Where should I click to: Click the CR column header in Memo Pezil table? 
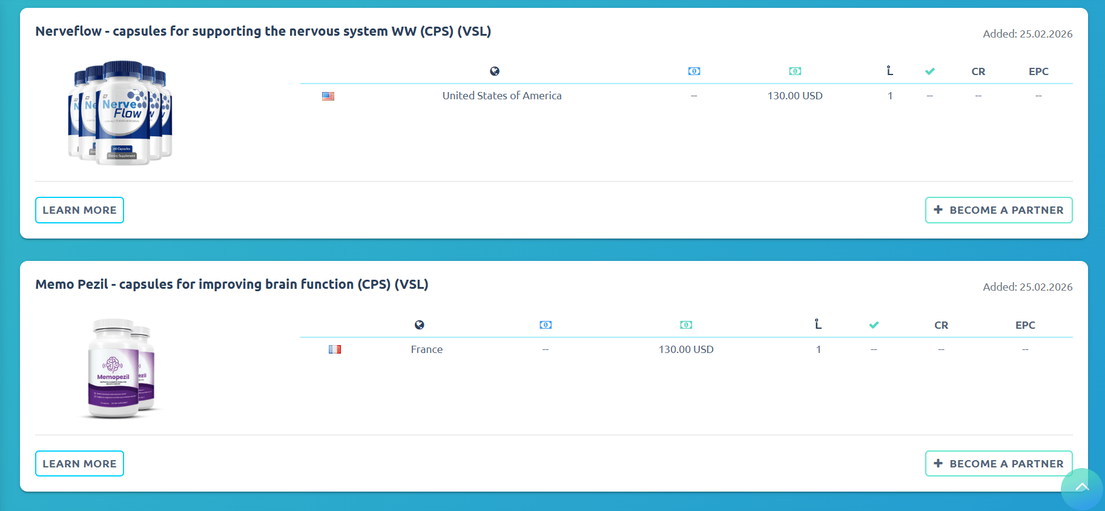point(942,325)
